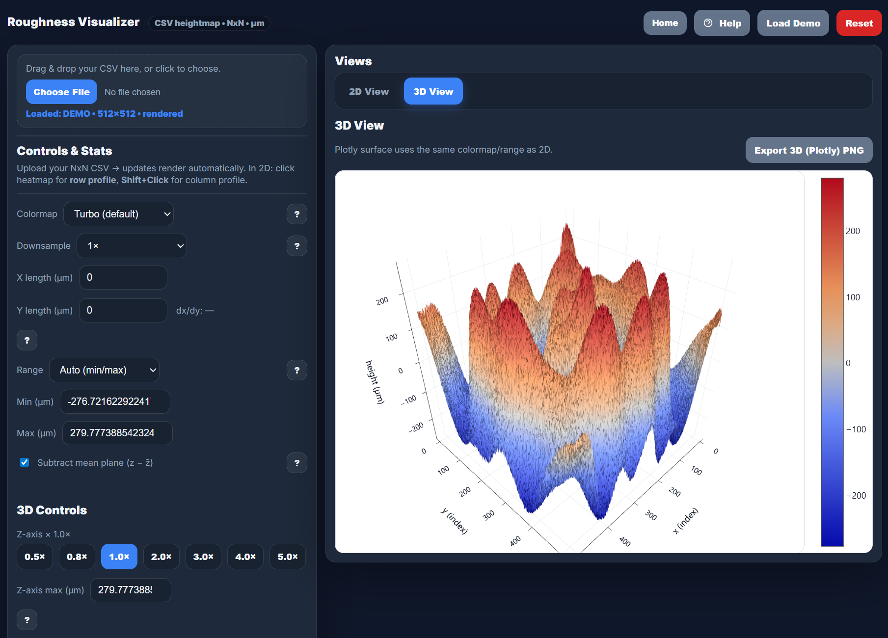Viewport: 888px width, 638px height.
Task: Open the Z-axis max help tooltip
Action: 27,620
